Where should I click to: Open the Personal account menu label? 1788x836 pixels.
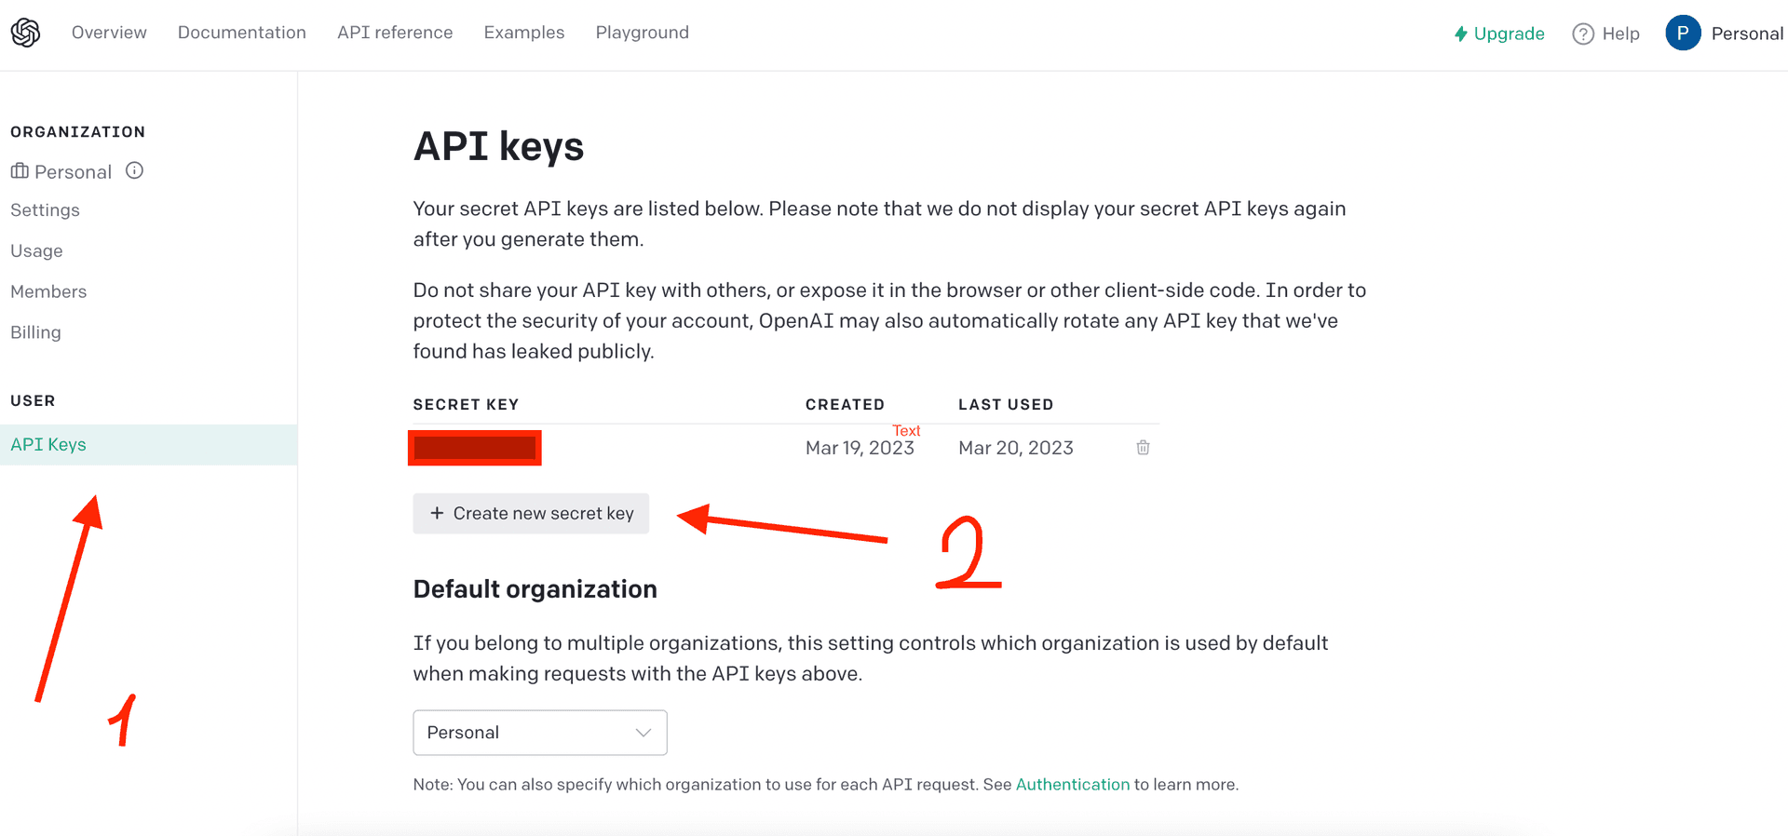coord(1746,34)
